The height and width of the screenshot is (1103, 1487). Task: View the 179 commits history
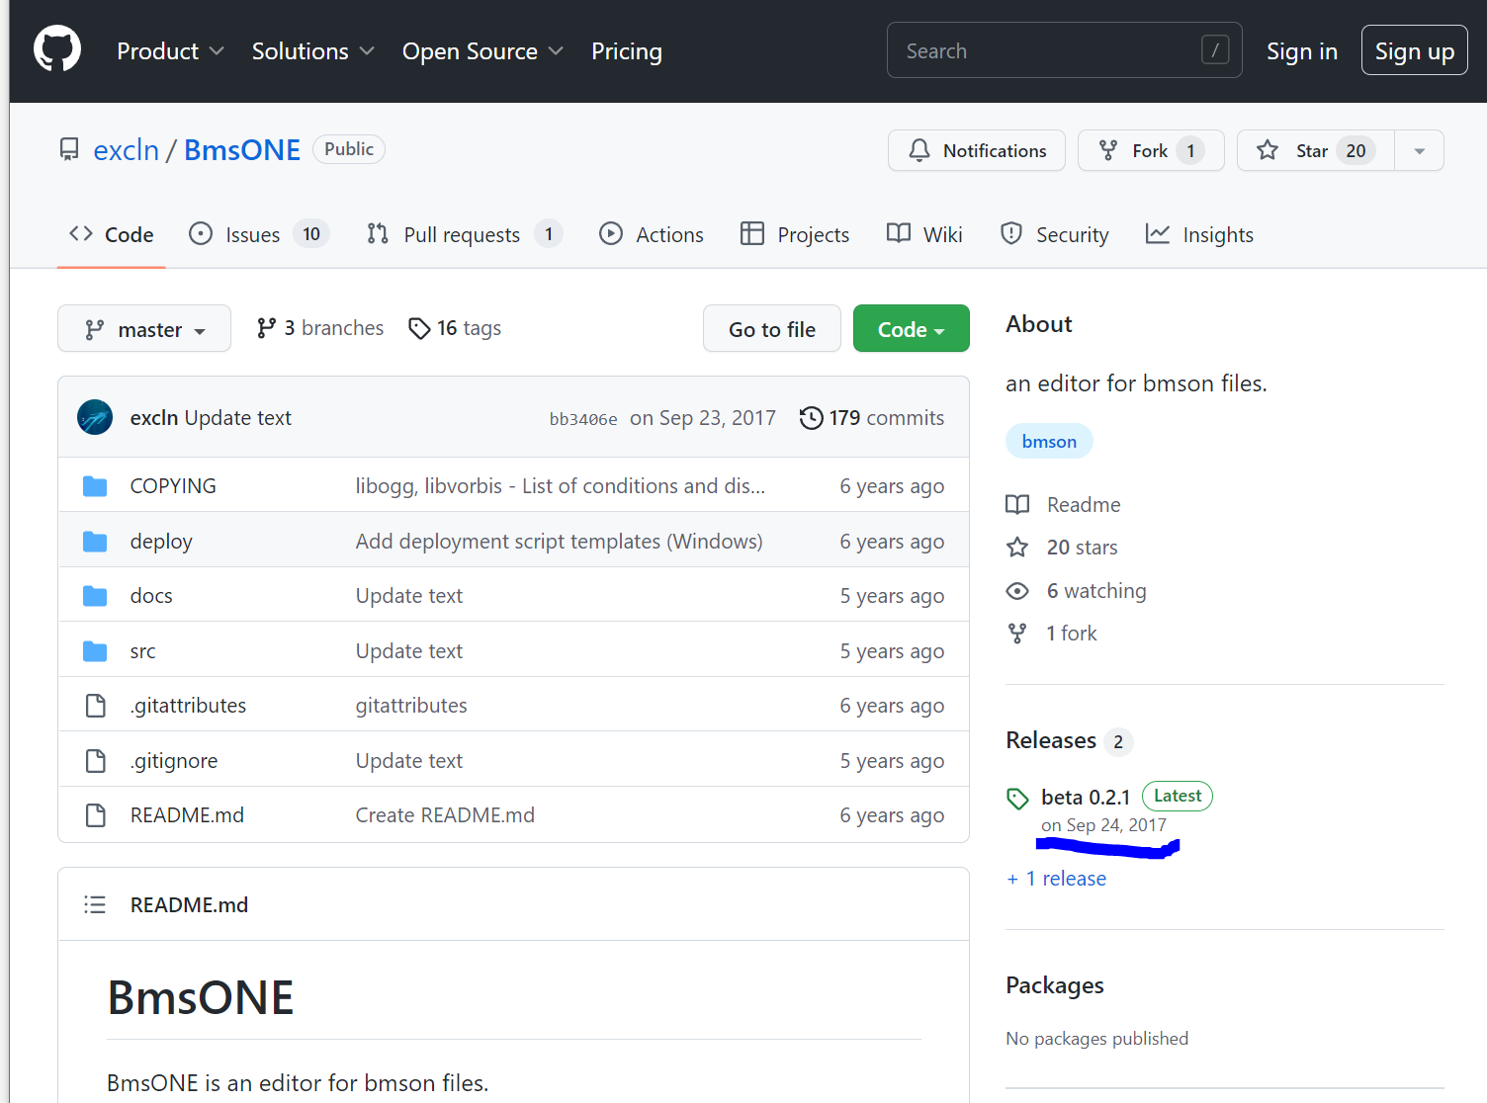pyautogui.click(x=872, y=418)
